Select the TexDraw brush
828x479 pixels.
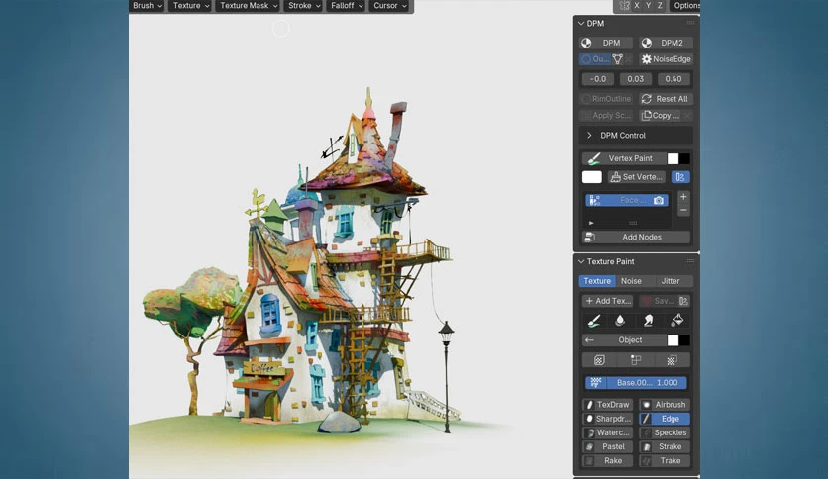click(607, 405)
